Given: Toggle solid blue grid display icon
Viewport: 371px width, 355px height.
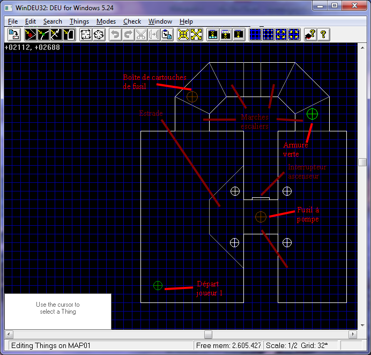Looking at the screenshot, I should click(x=255, y=34).
